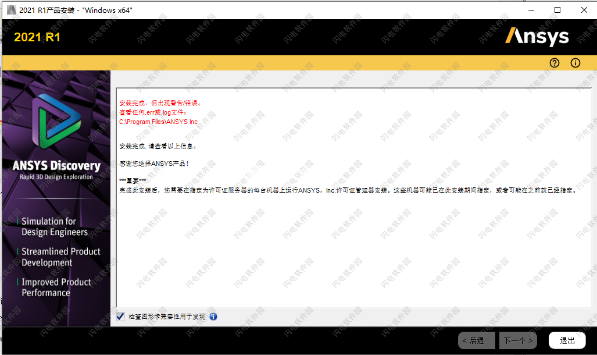Click the license server instruction paragraph
This screenshot has width=597, height=355.
(348, 190)
